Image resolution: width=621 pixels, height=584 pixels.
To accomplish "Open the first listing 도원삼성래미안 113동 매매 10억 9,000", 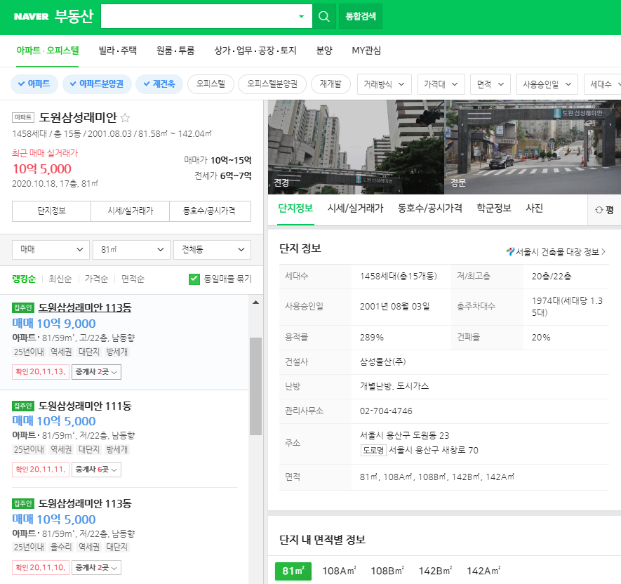I will pos(124,343).
